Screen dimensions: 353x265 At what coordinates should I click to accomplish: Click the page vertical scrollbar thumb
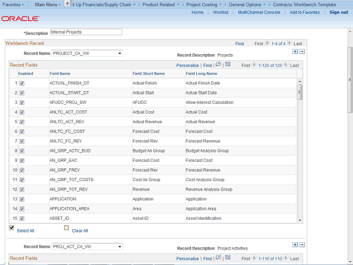[x=350, y=79]
